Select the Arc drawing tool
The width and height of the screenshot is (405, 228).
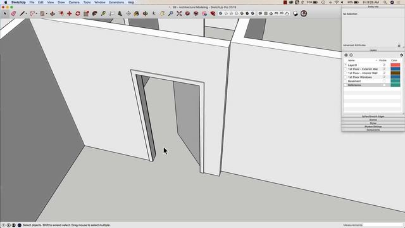click(32, 13)
